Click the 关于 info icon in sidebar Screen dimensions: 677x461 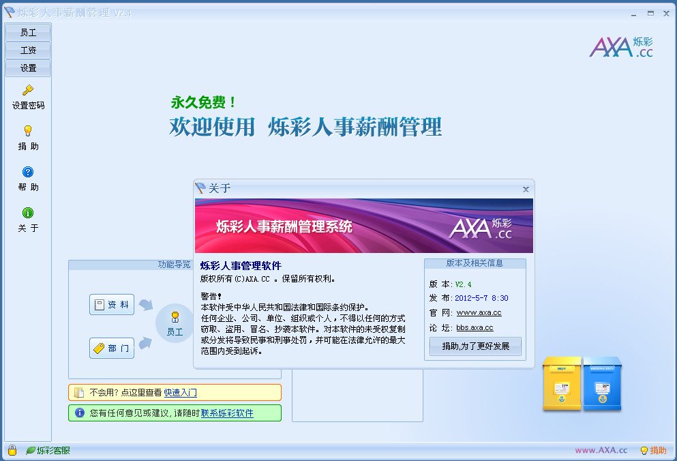pyautogui.click(x=28, y=212)
